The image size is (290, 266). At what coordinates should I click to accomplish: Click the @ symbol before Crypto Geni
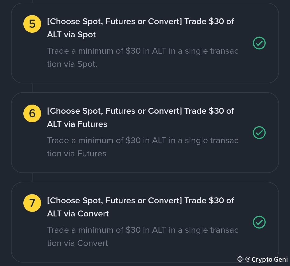click(x=248, y=259)
